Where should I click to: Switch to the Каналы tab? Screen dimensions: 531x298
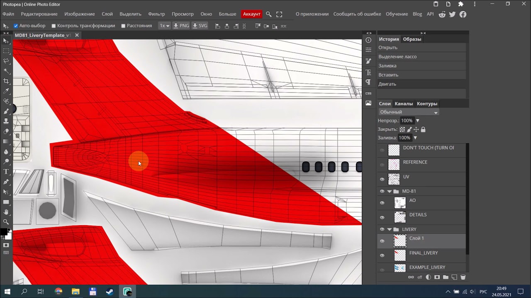click(x=404, y=104)
